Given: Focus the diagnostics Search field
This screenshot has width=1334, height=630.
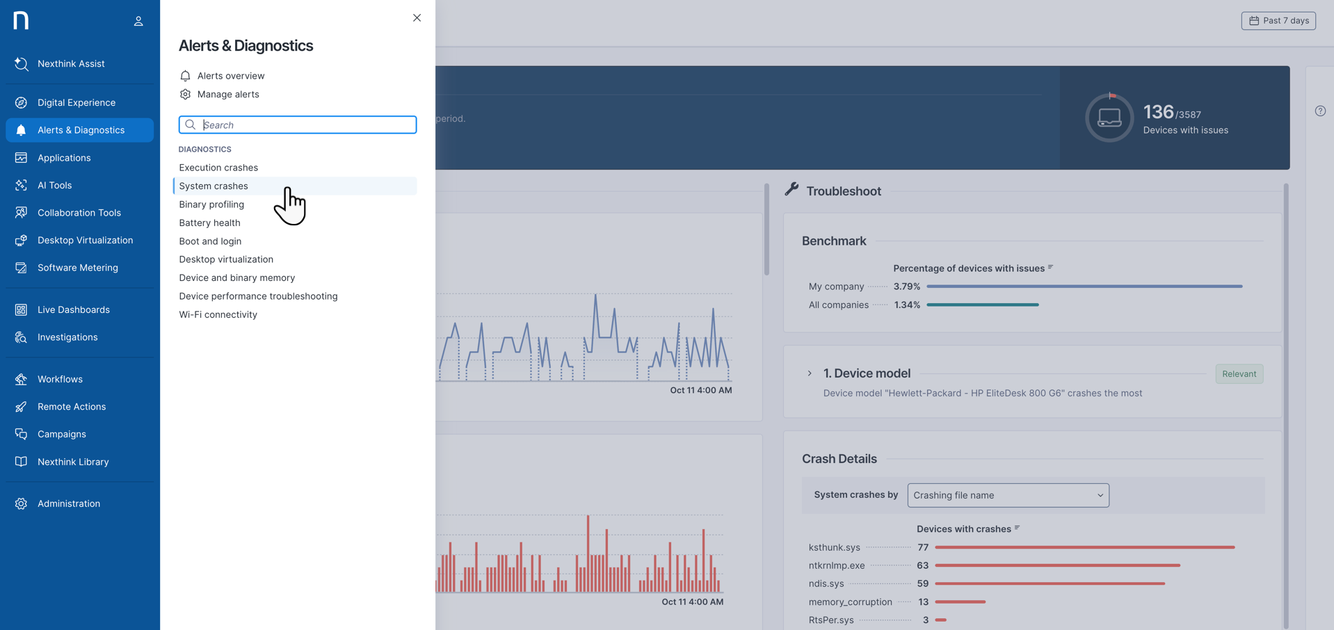Looking at the screenshot, I should 306,125.
